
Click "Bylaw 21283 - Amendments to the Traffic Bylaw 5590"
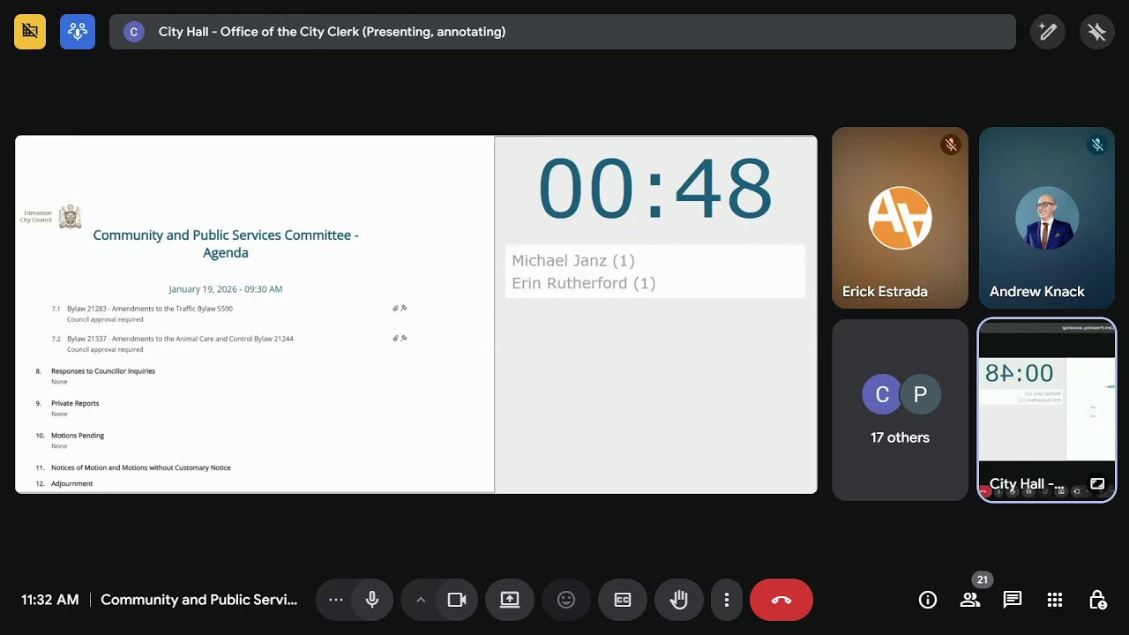click(150, 309)
